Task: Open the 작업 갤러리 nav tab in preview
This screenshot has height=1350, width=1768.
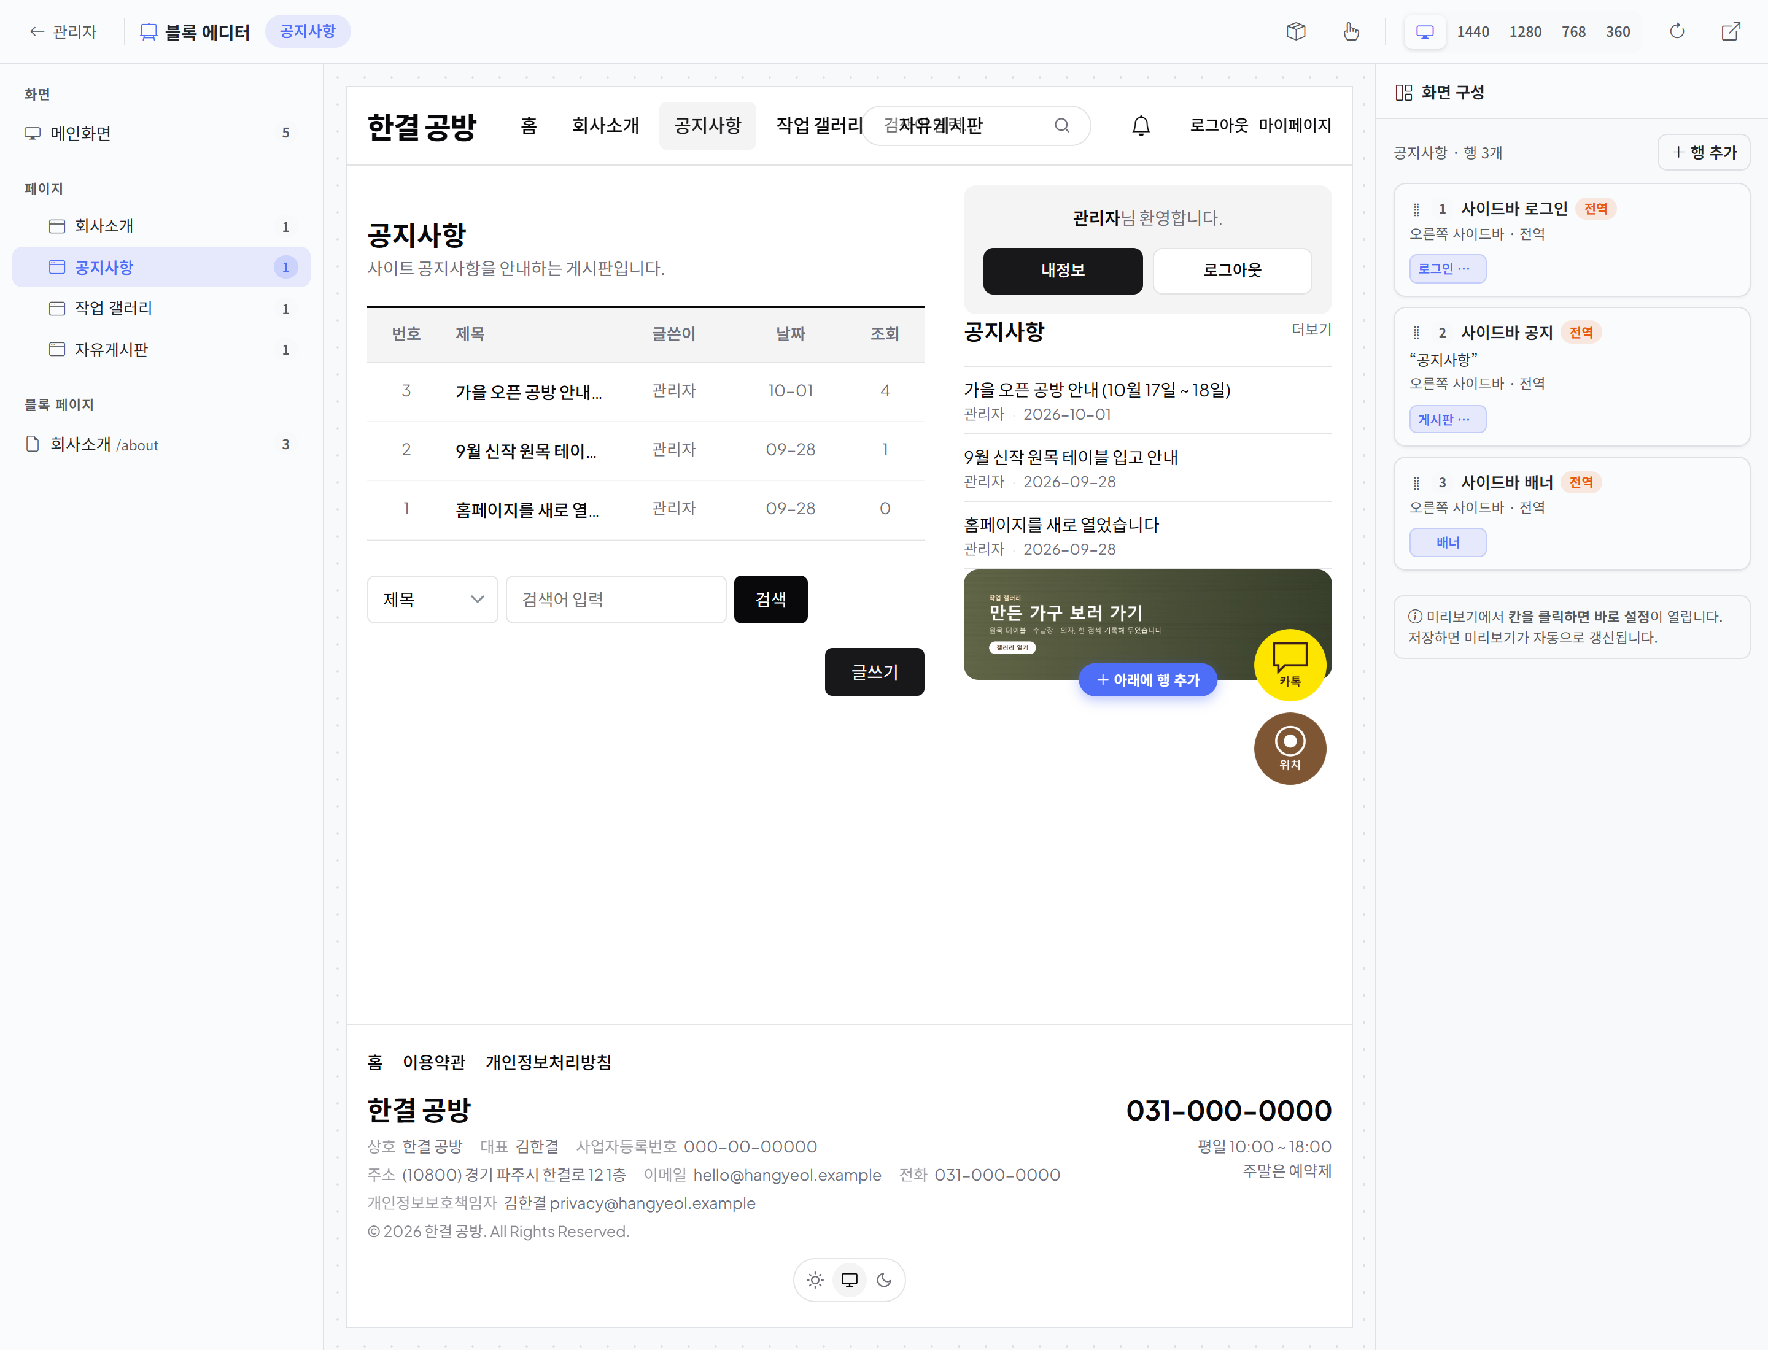Action: coord(820,125)
